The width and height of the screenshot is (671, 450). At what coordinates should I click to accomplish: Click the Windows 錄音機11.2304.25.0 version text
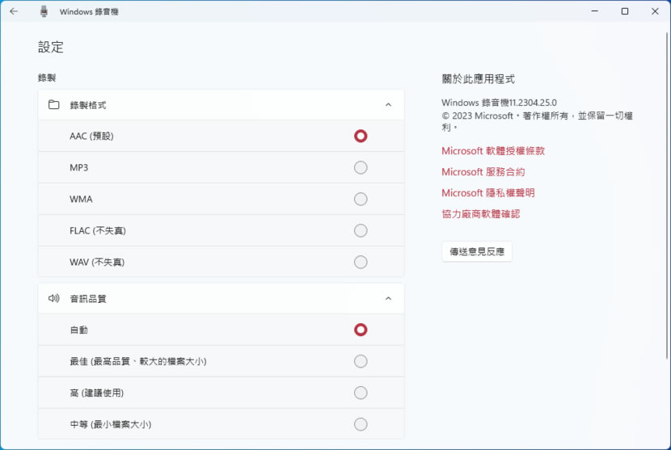click(499, 103)
